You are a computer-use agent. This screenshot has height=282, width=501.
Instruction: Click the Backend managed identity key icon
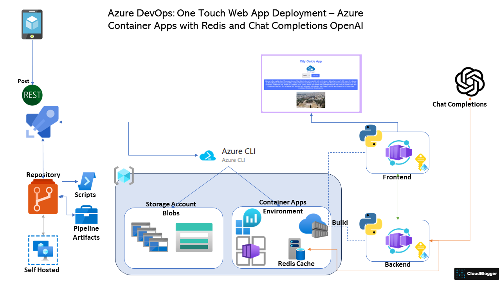pyautogui.click(x=422, y=251)
